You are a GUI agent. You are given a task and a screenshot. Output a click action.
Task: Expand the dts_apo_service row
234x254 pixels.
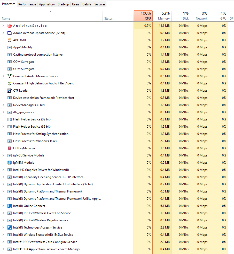pyautogui.click(x=3, y=112)
